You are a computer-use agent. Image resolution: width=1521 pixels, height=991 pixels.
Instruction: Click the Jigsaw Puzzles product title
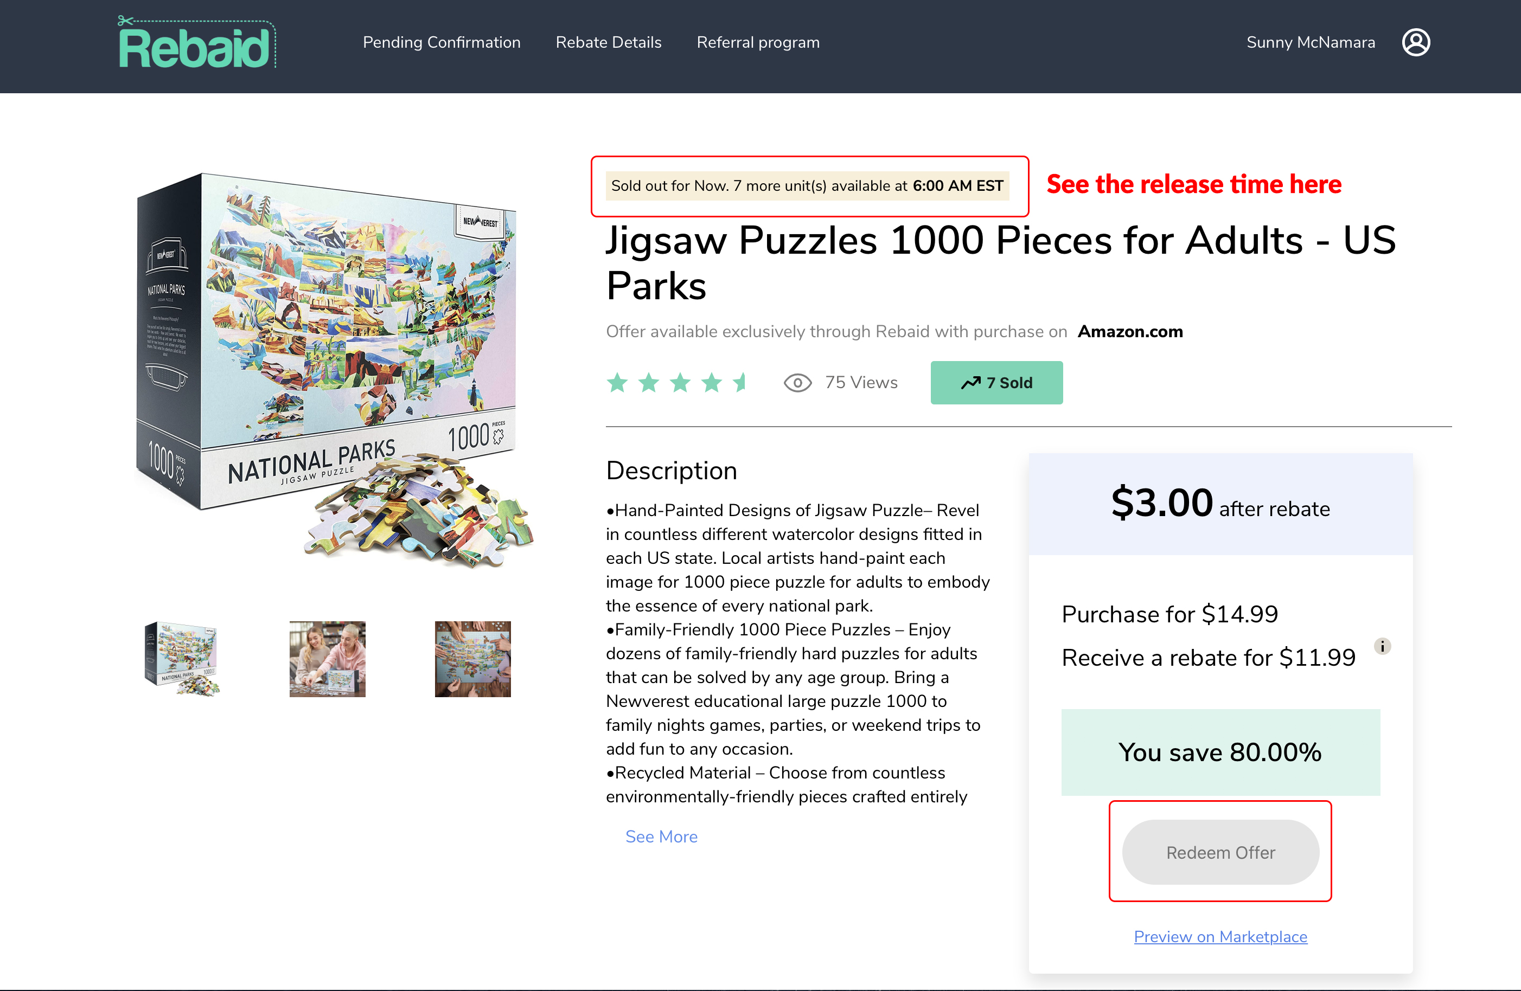click(1000, 262)
